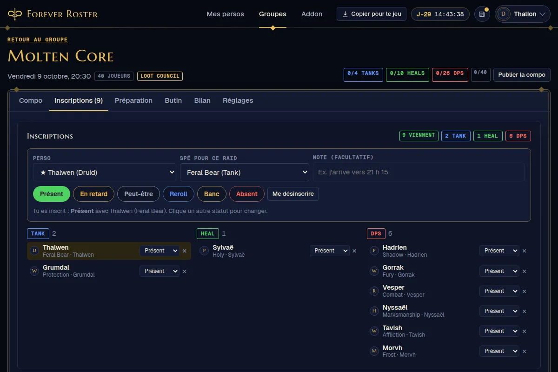Click Sylvaë's class icon
558x372 pixels.
coord(204,251)
